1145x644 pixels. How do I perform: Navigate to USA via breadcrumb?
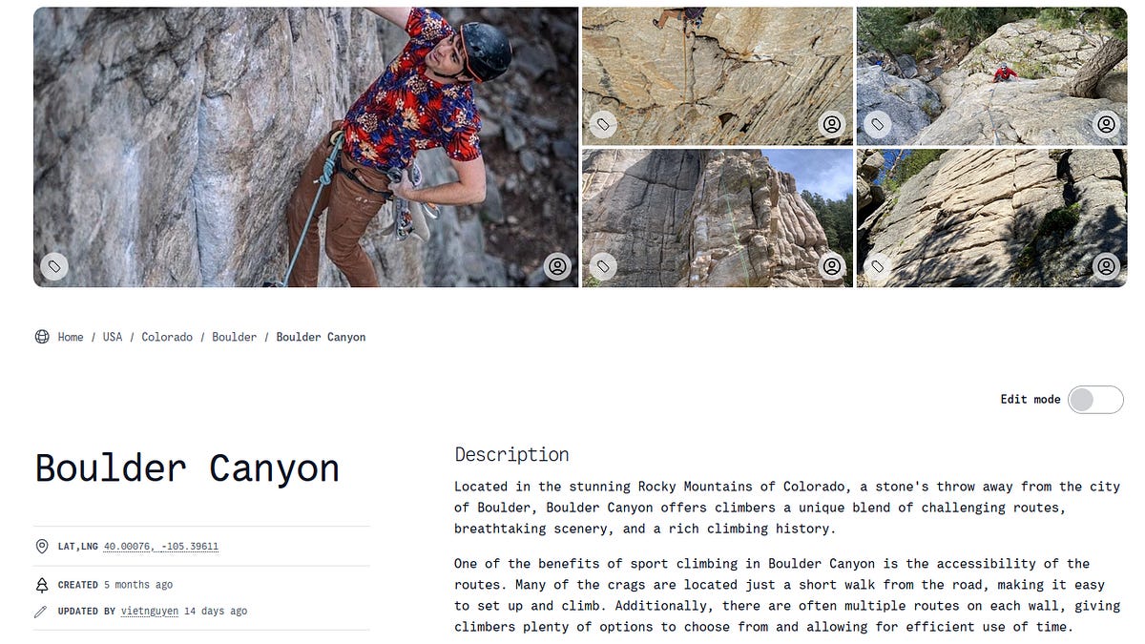click(112, 337)
